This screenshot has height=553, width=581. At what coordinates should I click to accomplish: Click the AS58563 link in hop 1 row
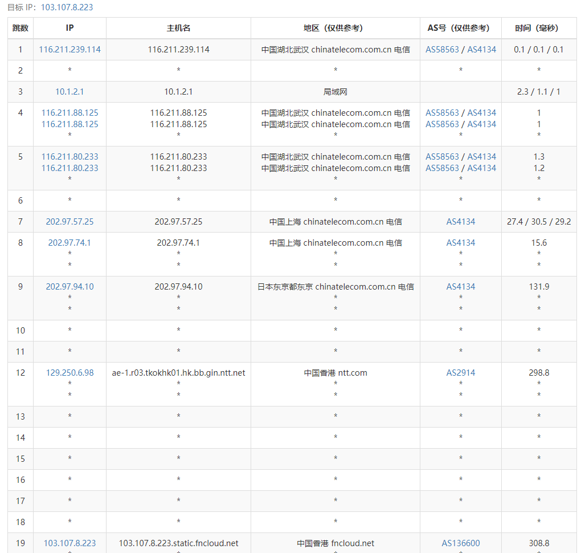[442, 50]
